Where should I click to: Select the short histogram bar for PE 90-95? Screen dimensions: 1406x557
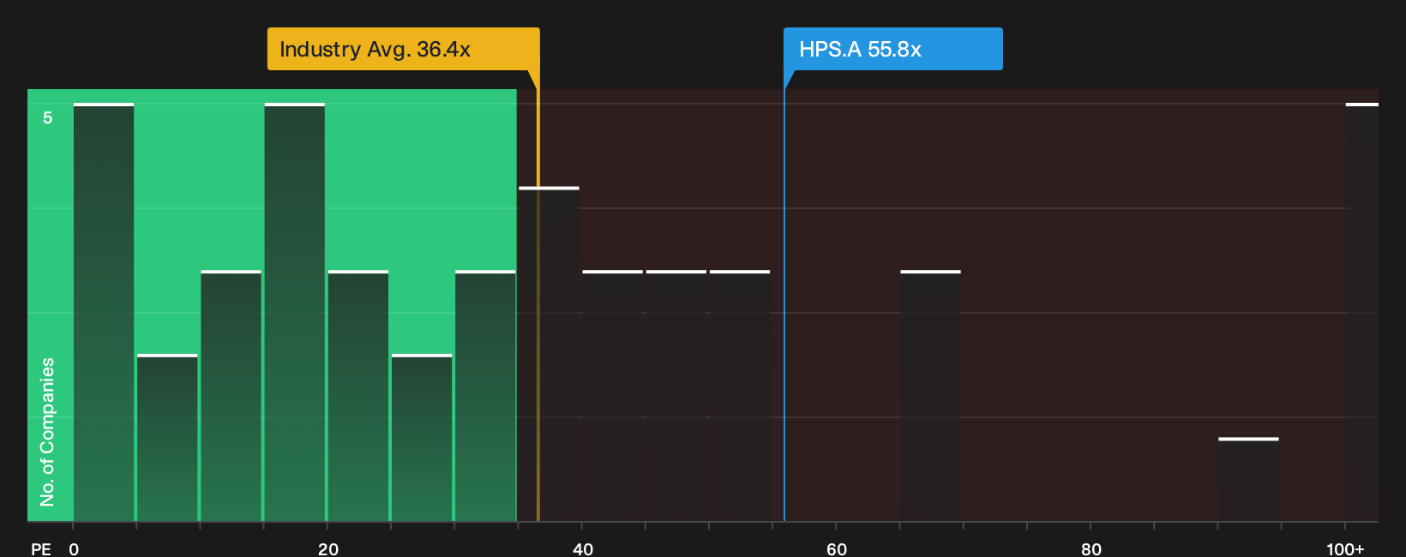click(x=1248, y=480)
